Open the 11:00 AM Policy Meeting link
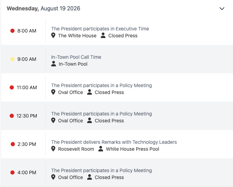The height and width of the screenshot is (187, 233). (102, 85)
